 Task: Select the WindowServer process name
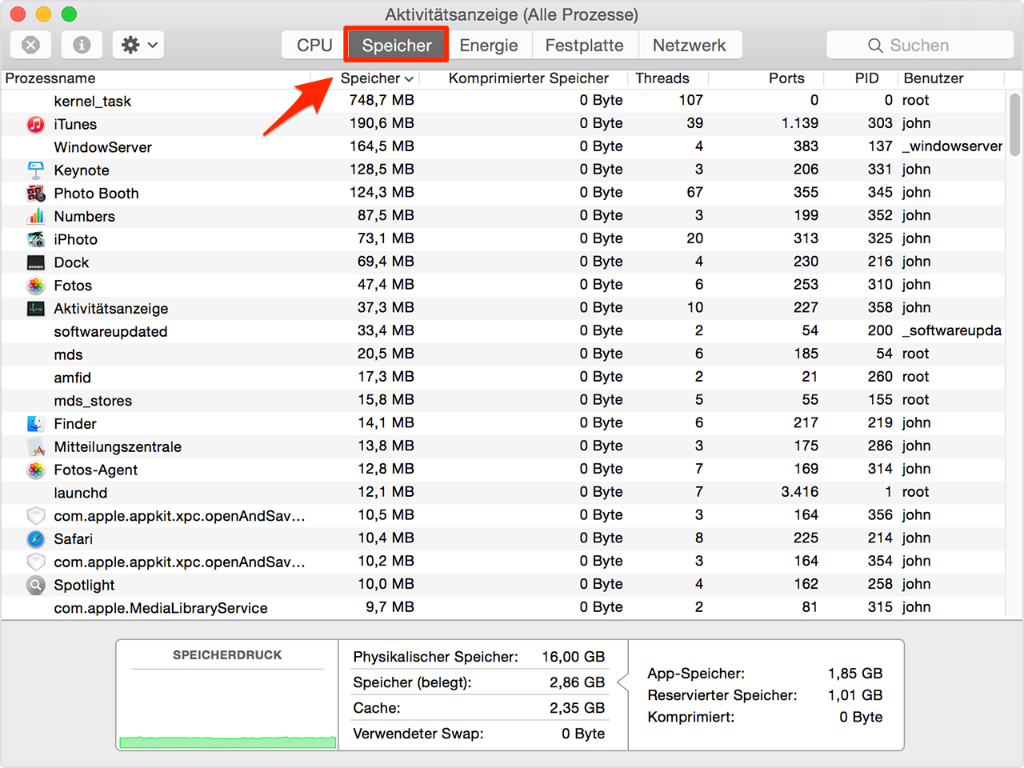[102, 147]
